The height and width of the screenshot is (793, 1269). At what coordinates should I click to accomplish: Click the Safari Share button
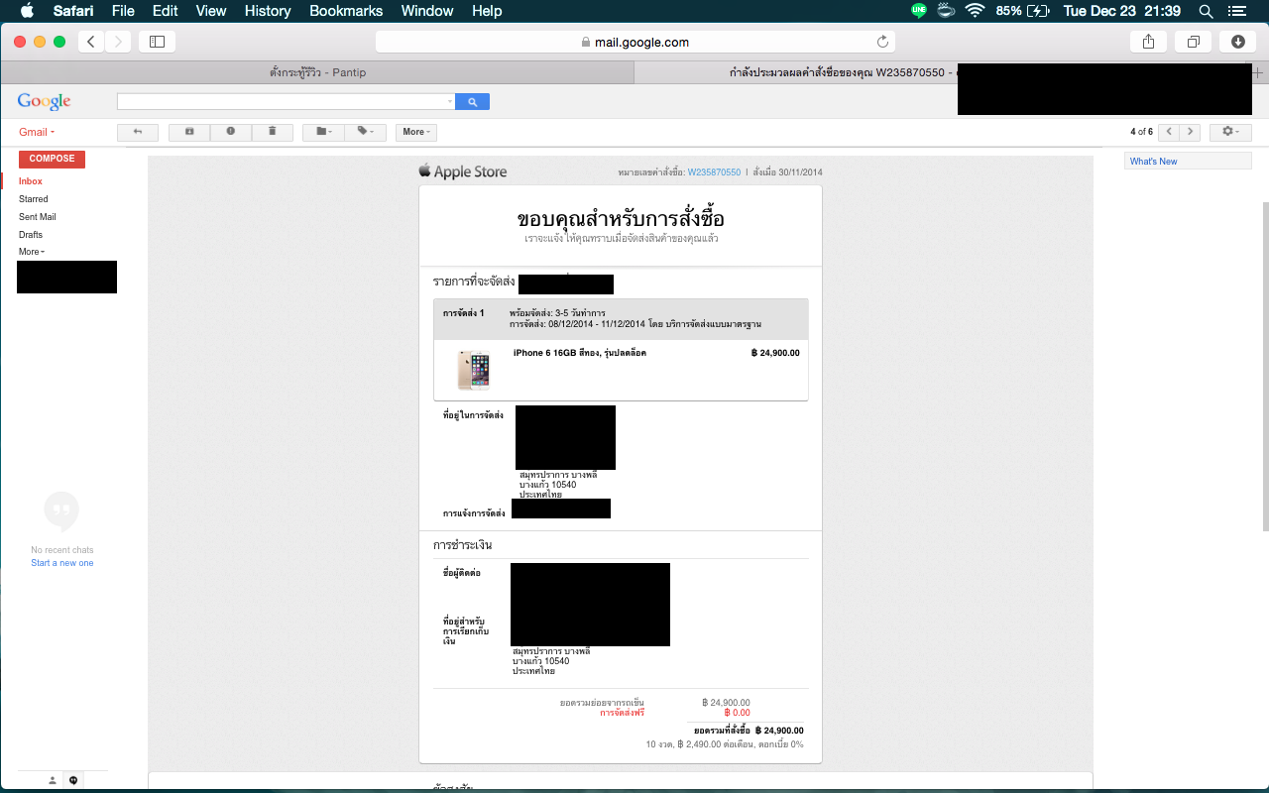tap(1149, 42)
